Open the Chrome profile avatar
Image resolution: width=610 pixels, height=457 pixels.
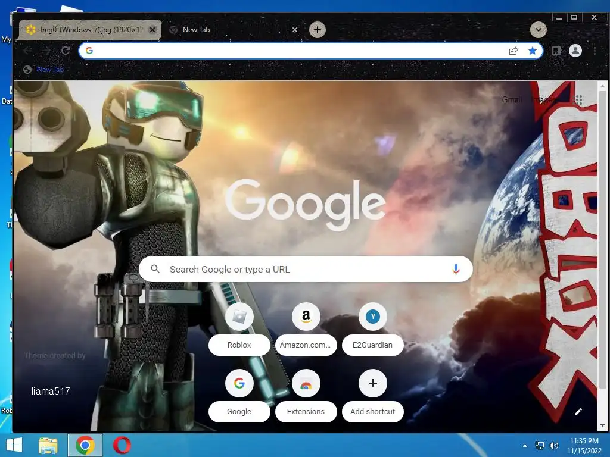(575, 51)
